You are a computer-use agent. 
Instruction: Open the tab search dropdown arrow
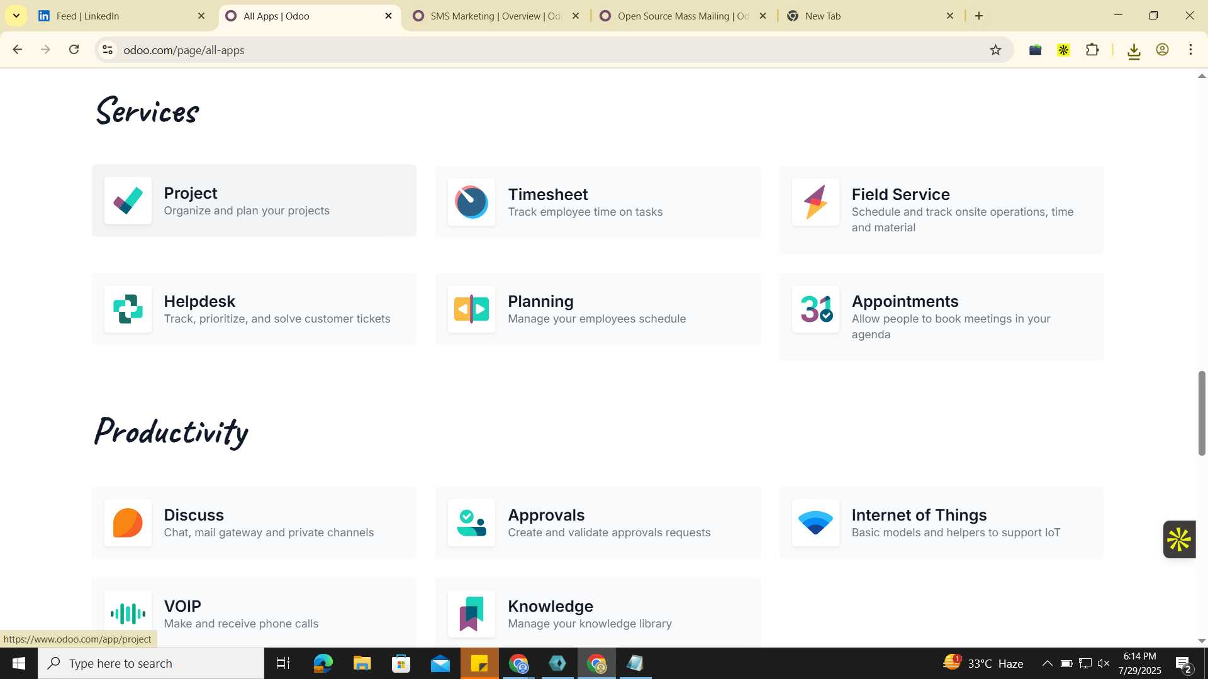pyautogui.click(x=16, y=16)
